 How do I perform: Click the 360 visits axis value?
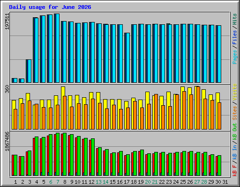[7, 89]
